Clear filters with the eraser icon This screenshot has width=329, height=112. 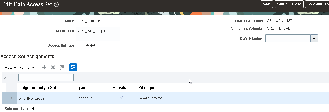pos(5,78)
